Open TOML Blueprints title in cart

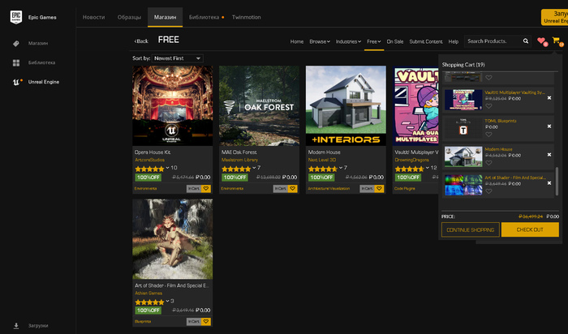501,121
